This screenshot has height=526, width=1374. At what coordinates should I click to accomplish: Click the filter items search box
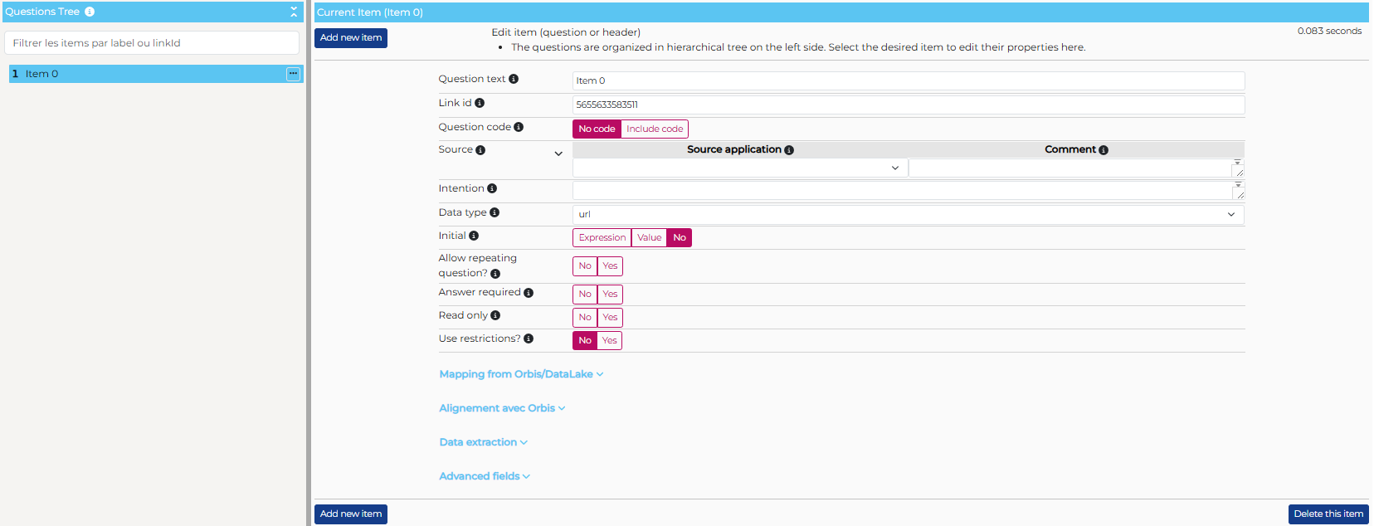tap(152, 43)
